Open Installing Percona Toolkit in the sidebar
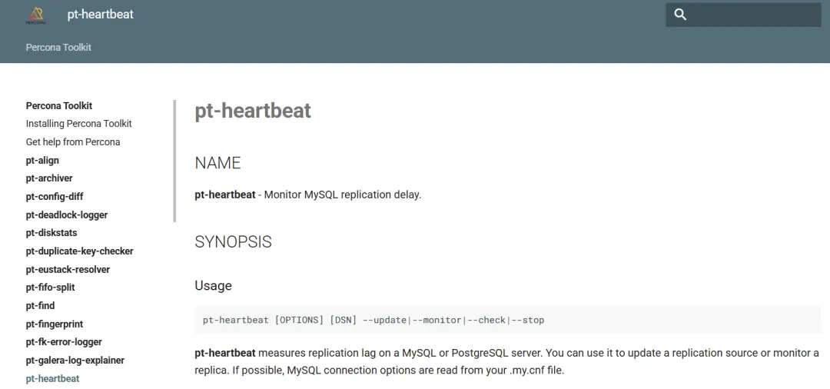Viewport: 830px width, 389px height. click(x=79, y=123)
